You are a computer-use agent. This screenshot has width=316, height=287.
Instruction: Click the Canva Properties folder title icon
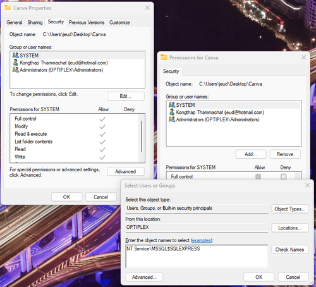8,8
